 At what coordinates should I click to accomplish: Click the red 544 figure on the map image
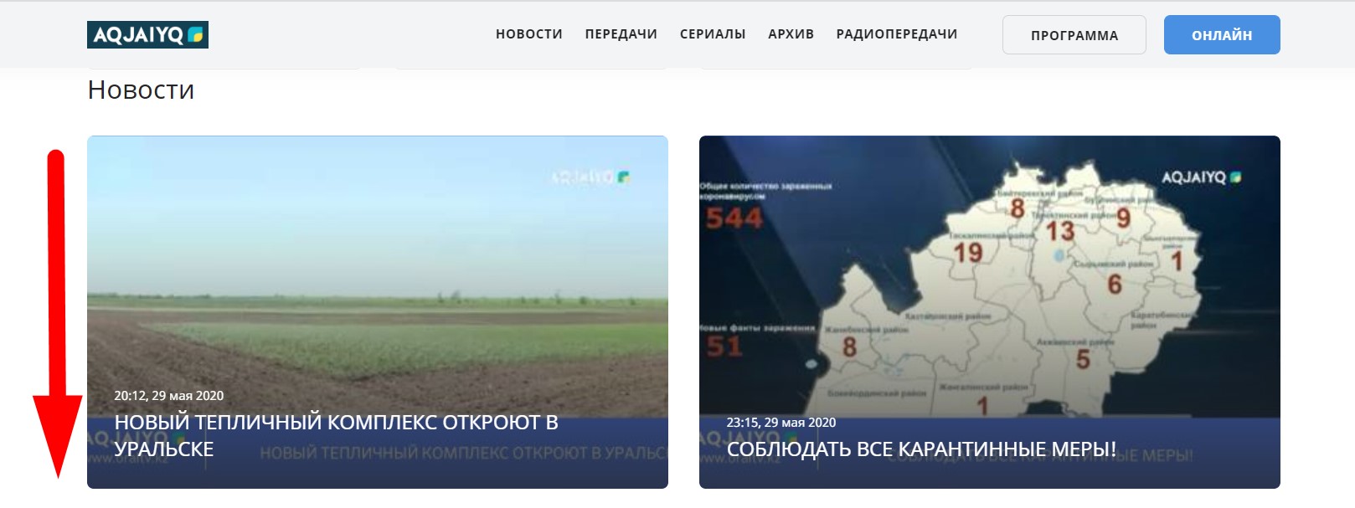click(734, 218)
